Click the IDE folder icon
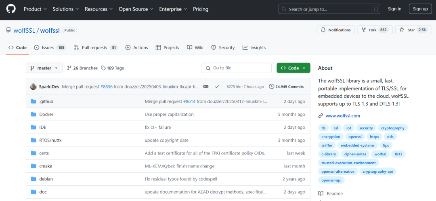The height and width of the screenshot is (201, 436). (x=34, y=127)
